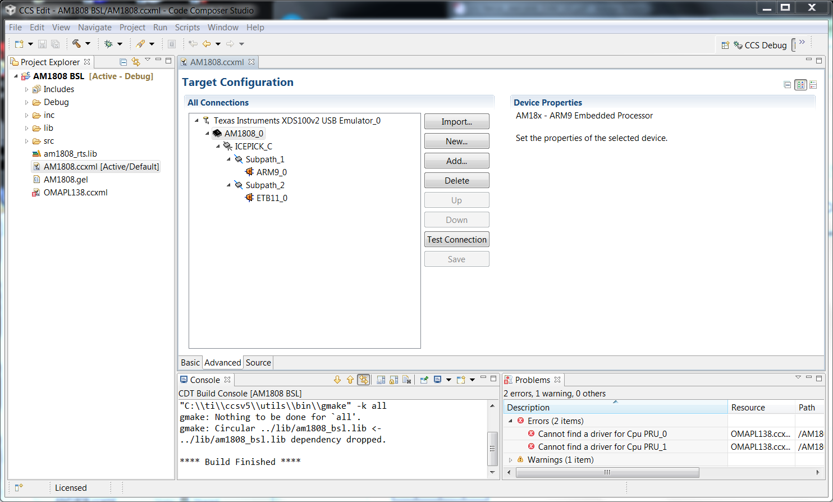
Task: Open the New file dropdown arrow
Action: coord(30,44)
